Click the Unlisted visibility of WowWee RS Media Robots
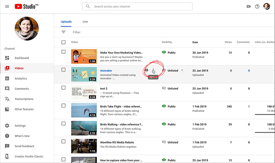 (x=170, y=142)
